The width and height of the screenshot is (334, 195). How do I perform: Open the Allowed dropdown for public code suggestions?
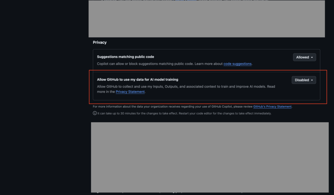304,57
